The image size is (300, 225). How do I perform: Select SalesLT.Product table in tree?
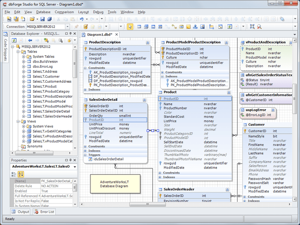click(x=45, y=86)
